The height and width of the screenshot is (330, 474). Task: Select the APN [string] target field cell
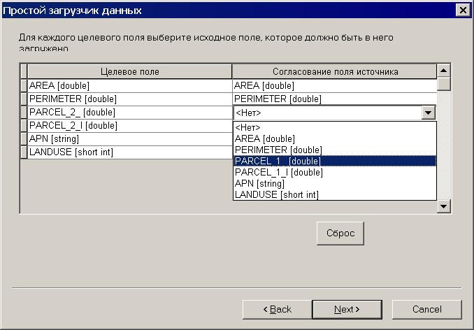point(129,139)
